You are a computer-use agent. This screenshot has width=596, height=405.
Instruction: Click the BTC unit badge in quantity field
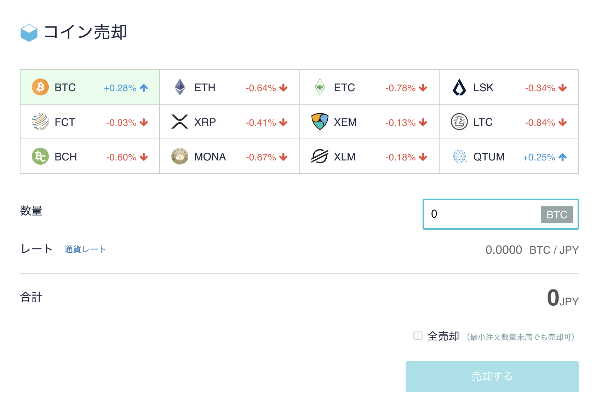[x=557, y=215]
